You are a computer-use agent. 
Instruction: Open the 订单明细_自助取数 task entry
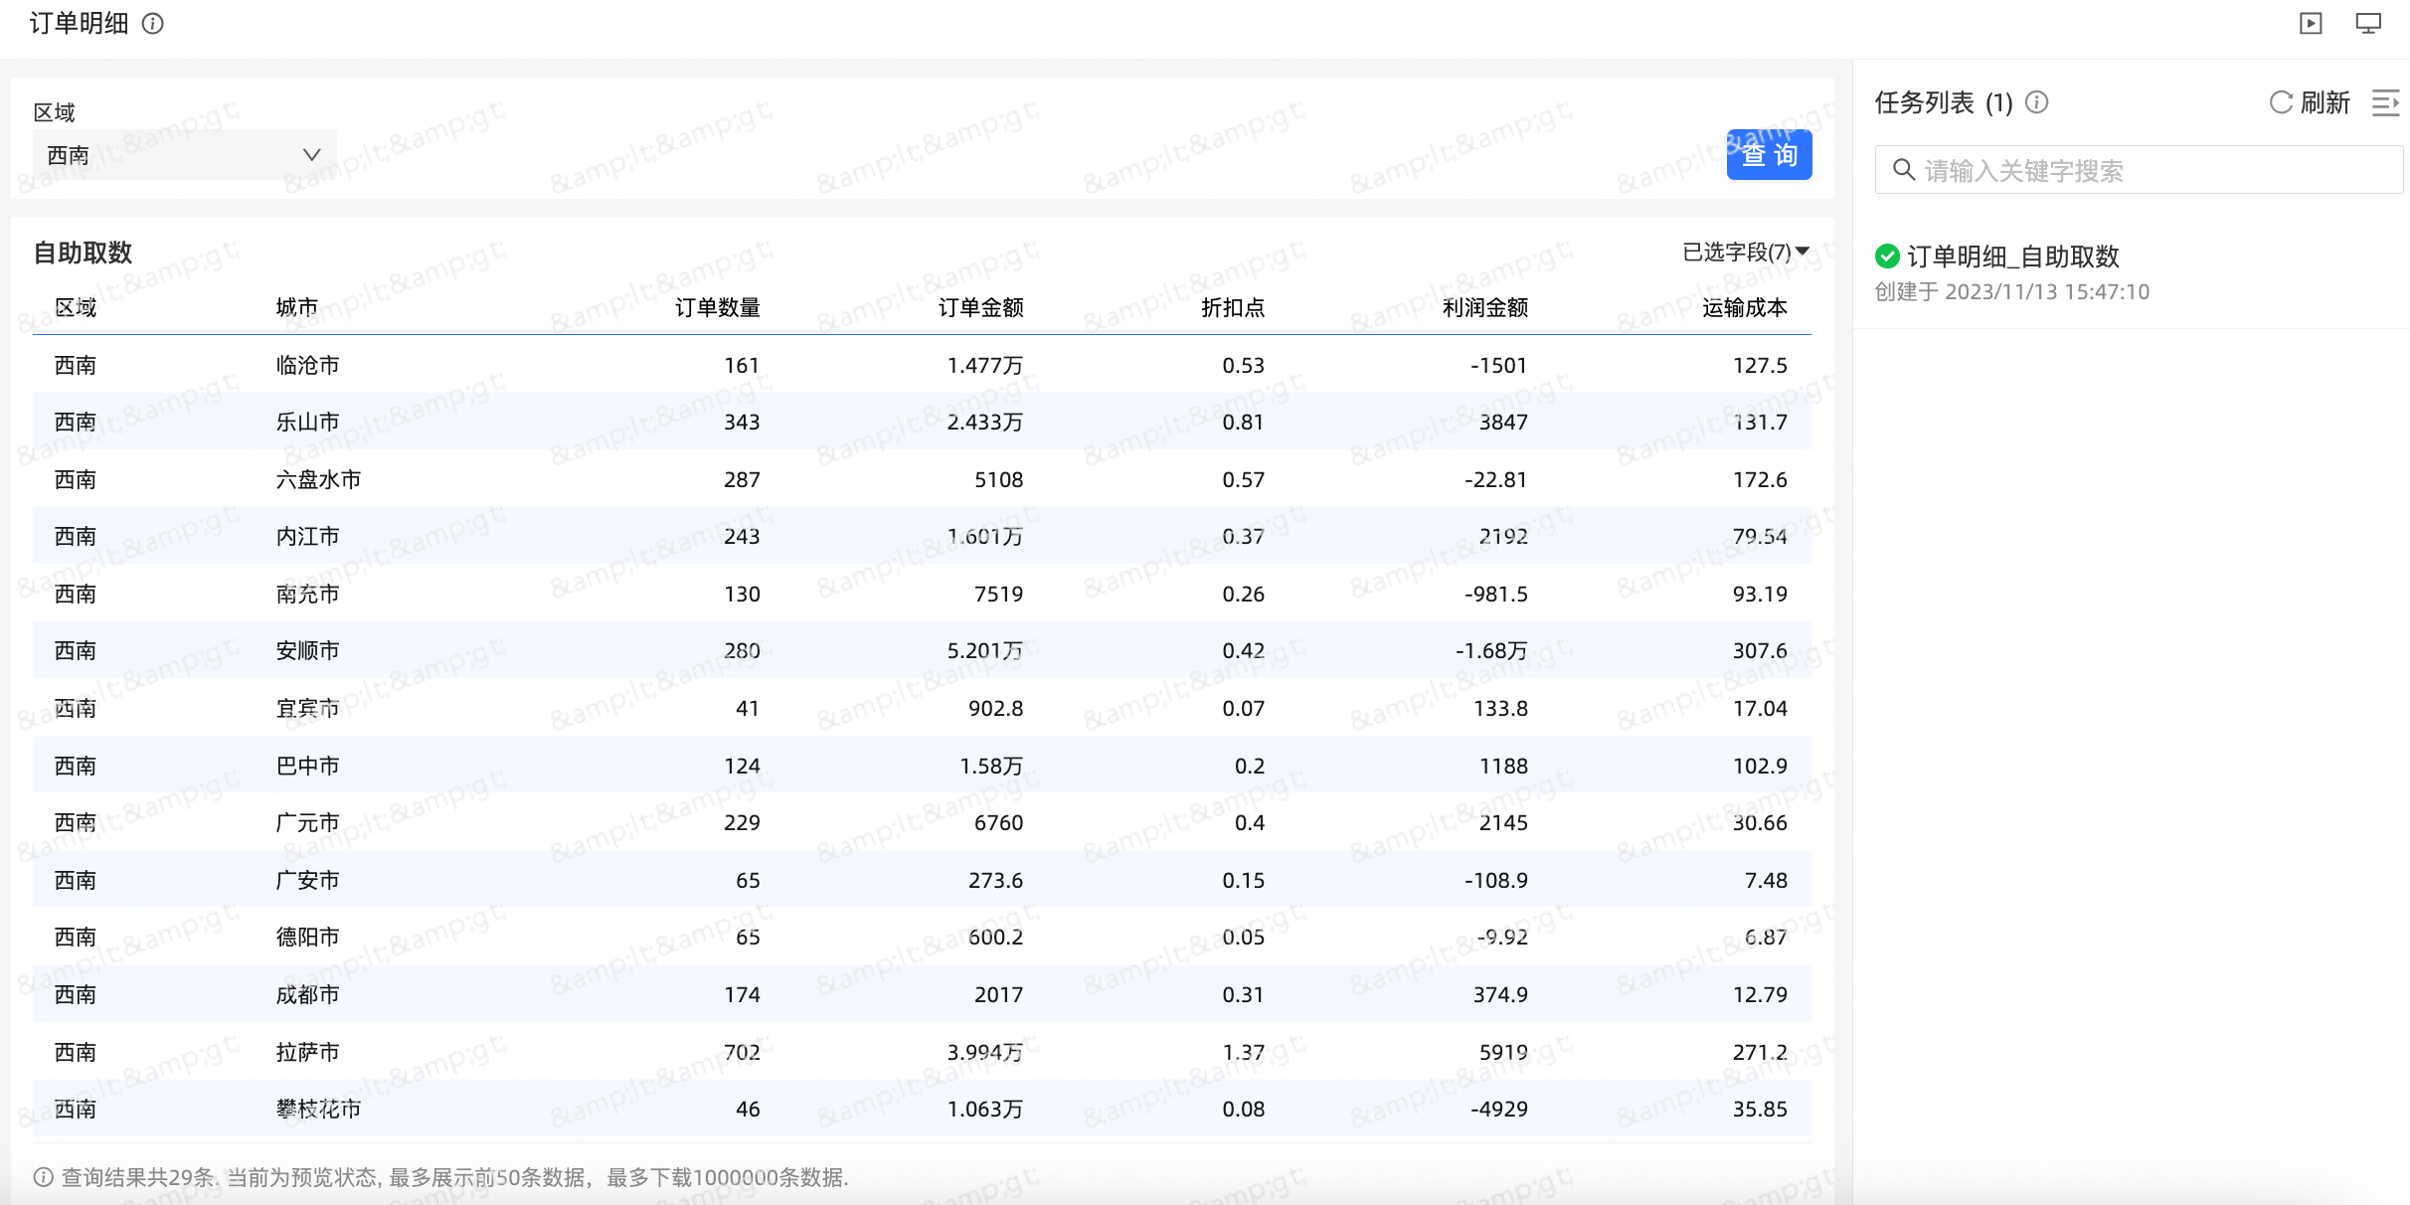2013,257
